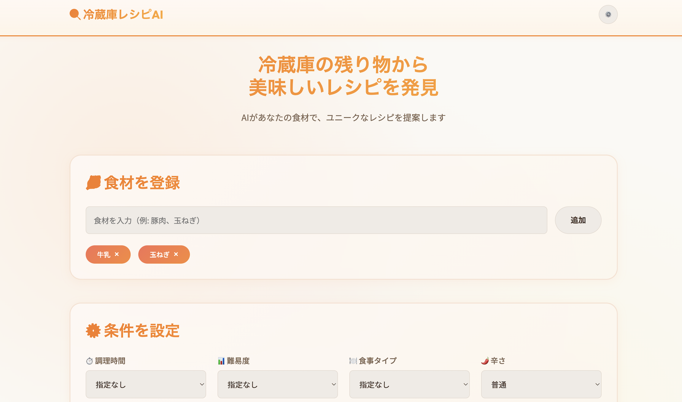
Task: Click the chili pepper icon by 辛さ
Action: point(485,361)
